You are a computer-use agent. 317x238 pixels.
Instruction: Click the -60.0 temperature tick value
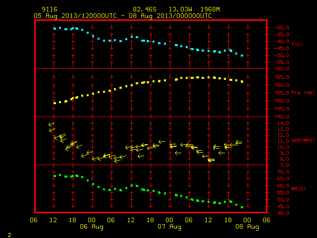tap(282, 69)
